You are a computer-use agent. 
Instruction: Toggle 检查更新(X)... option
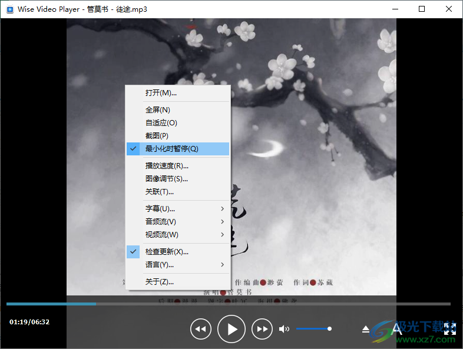coord(178,252)
